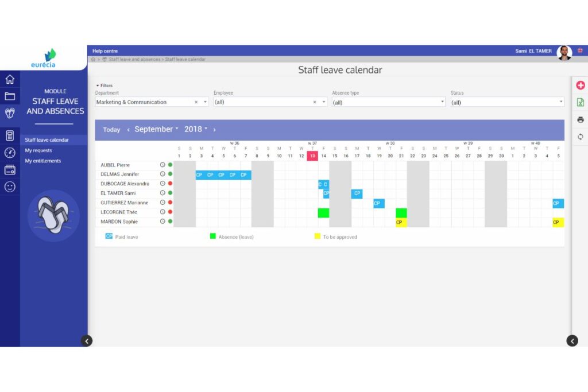
Task: Open the Help centre link
Action: (105, 51)
